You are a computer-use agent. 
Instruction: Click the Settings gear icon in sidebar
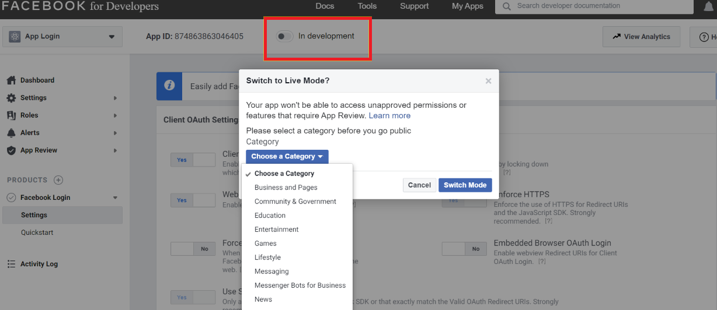(x=11, y=98)
